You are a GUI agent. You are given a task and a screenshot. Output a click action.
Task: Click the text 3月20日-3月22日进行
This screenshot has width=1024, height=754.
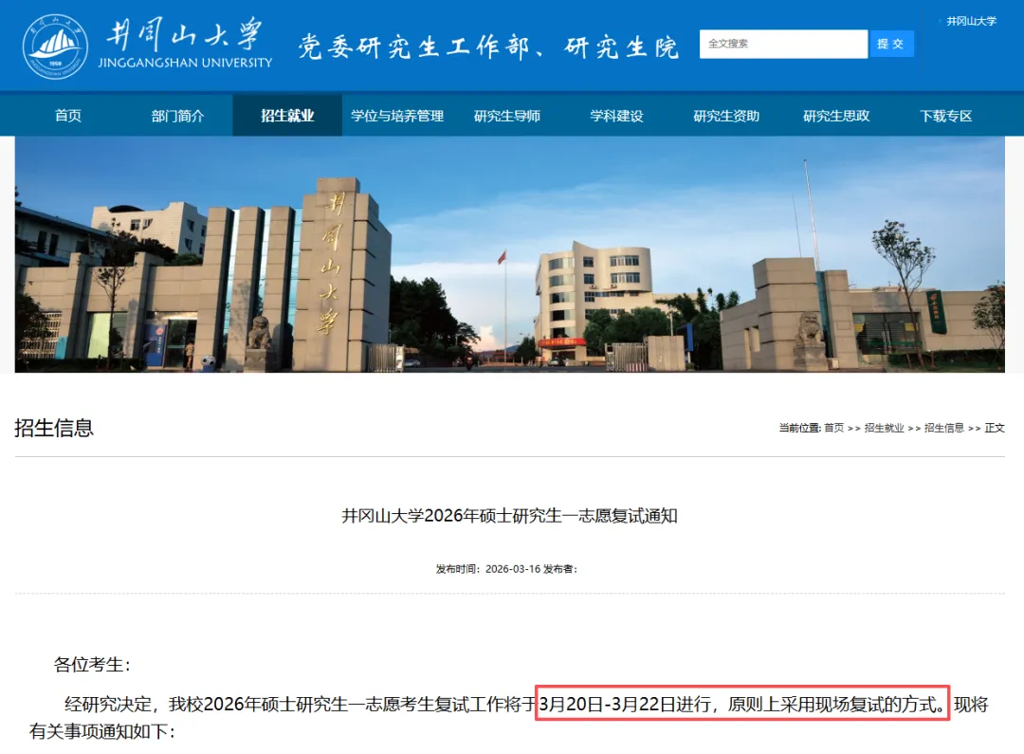coord(625,705)
